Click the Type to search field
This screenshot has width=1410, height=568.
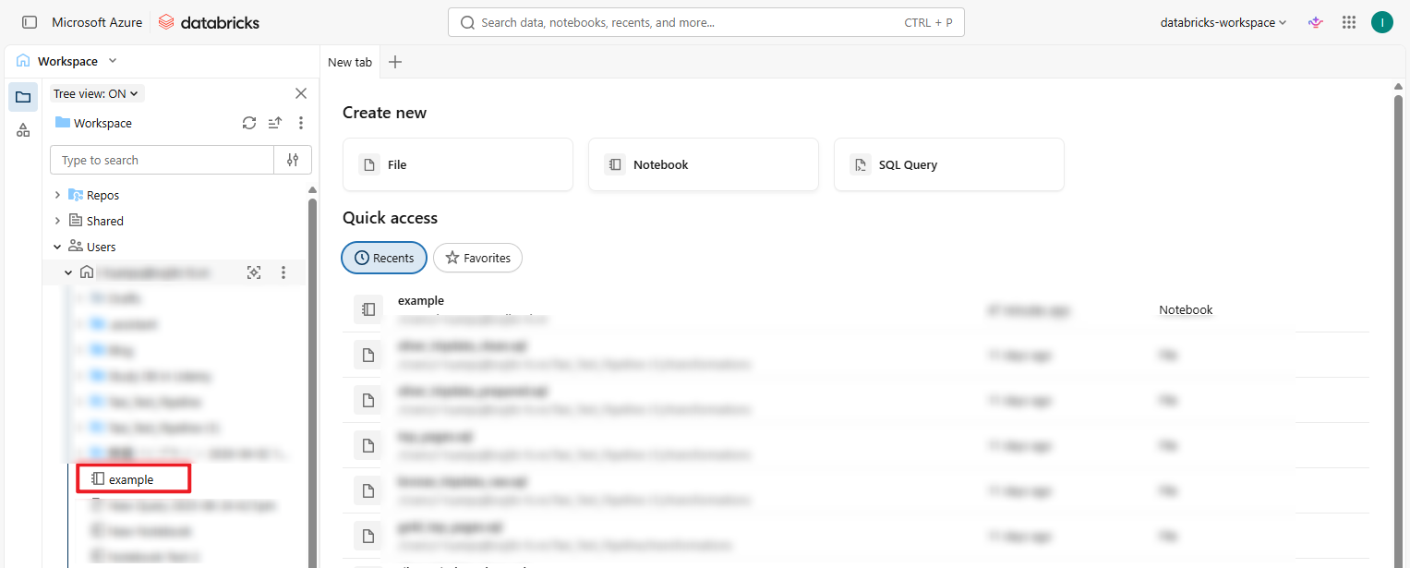point(162,160)
